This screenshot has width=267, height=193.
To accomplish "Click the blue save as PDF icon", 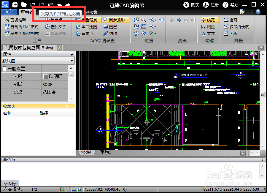I will click(x=42, y=5).
